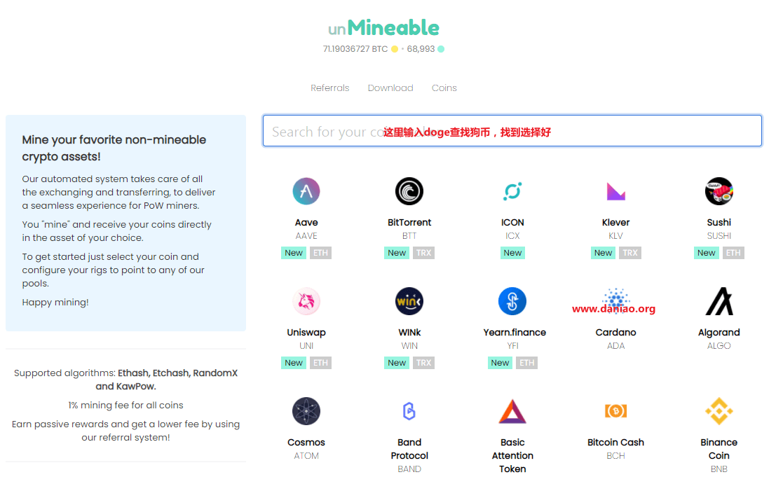Click the WINk coin logo
Viewport: 783px width, 477px height.
(x=409, y=301)
